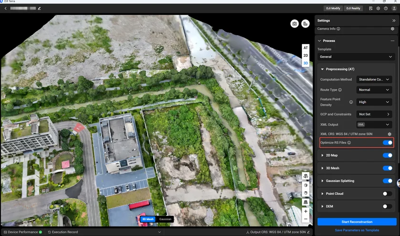Image resolution: width=400 pixels, height=236 pixels.
Task: Click the measurement tool icon over the map
Action: pyautogui.click(x=305, y=24)
